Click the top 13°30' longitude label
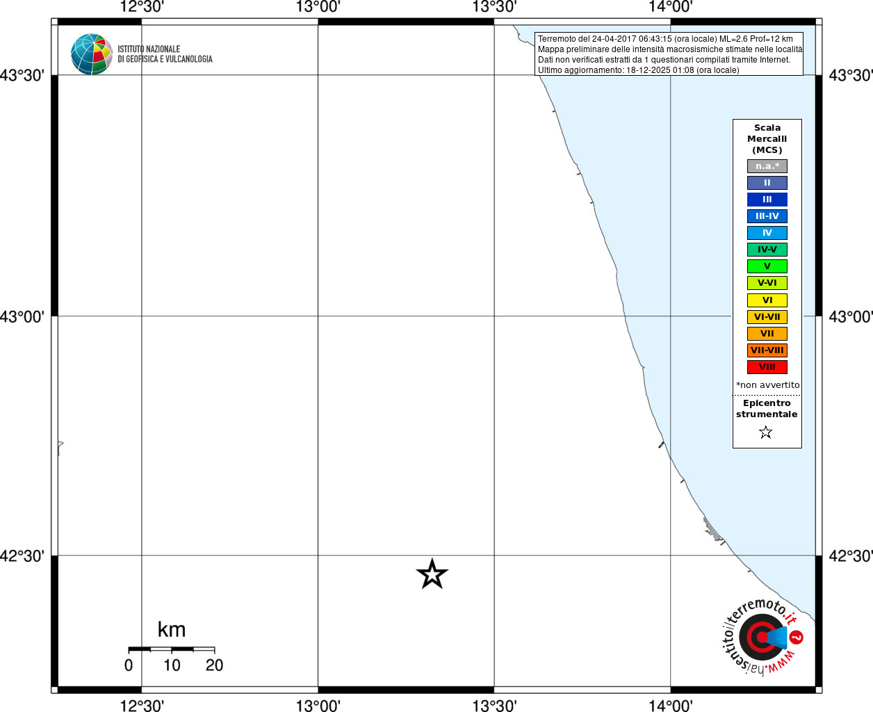The width and height of the screenshot is (873, 712). [494, 7]
